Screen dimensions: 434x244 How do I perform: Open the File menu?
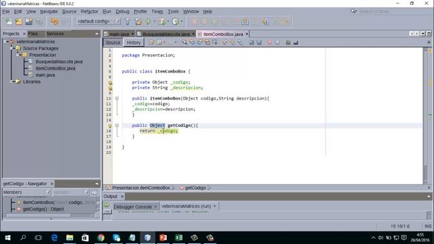point(6,12)
